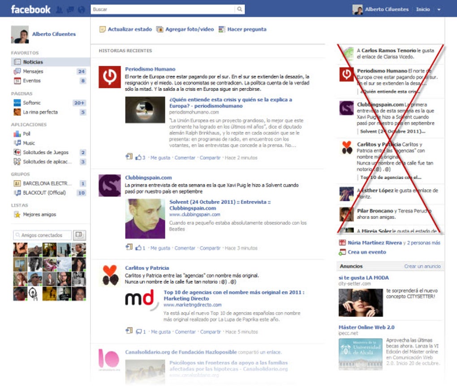This screenshot has height=386, width=457.
Task: Open messages icon in top bar
Action: coord(70,10)
